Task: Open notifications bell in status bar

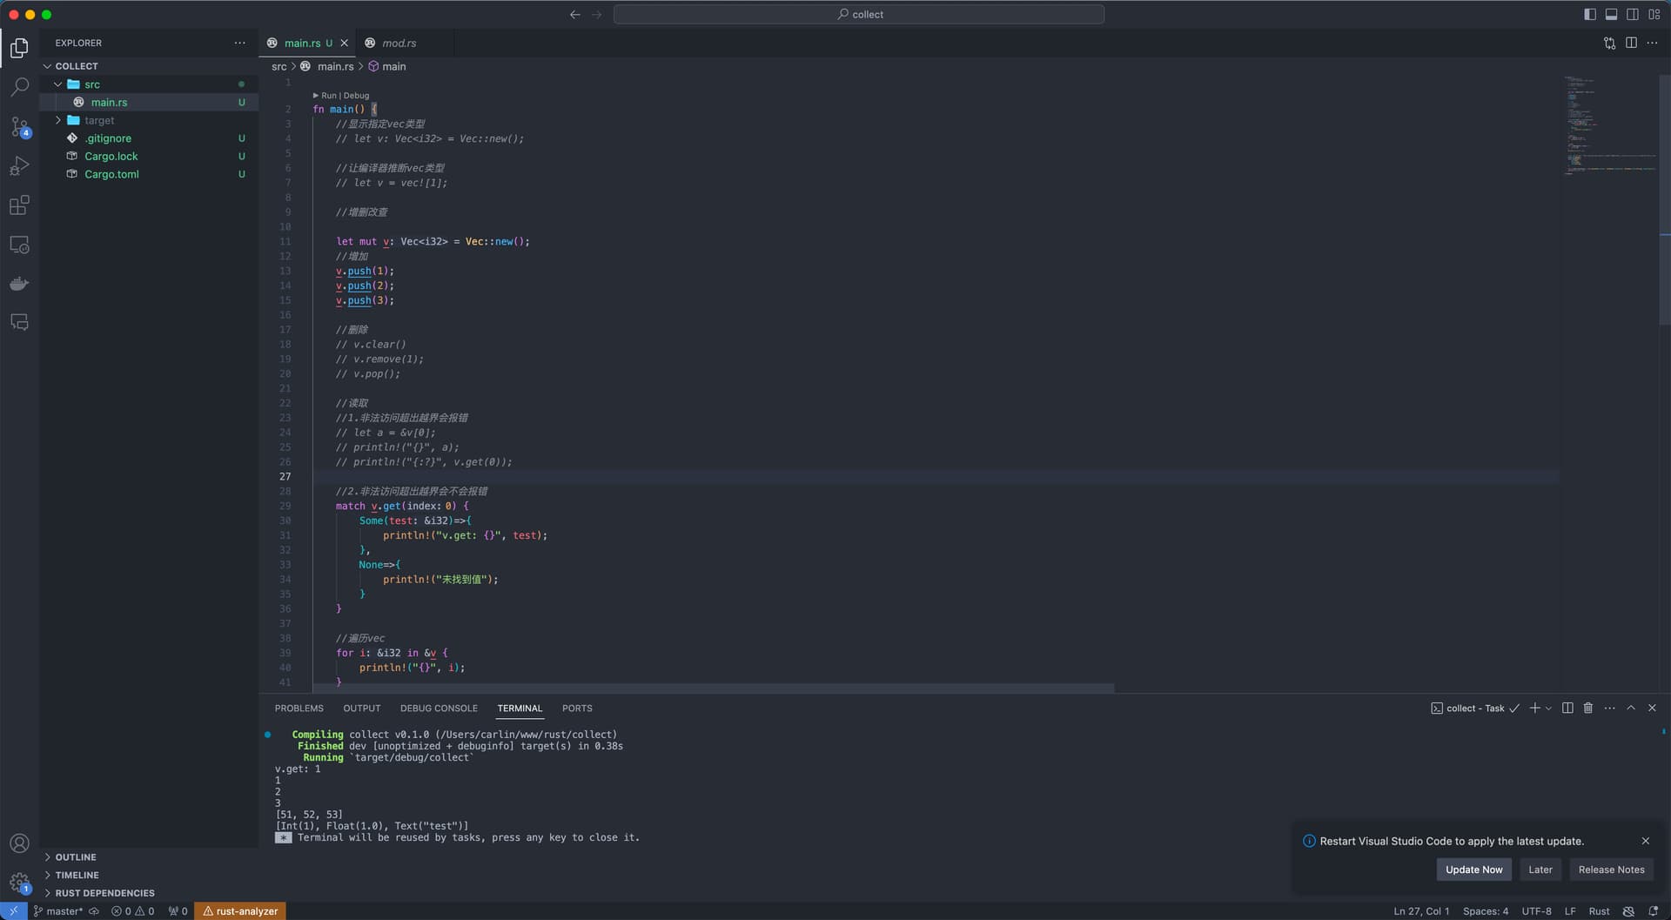Action: [x=1653, y=911]
